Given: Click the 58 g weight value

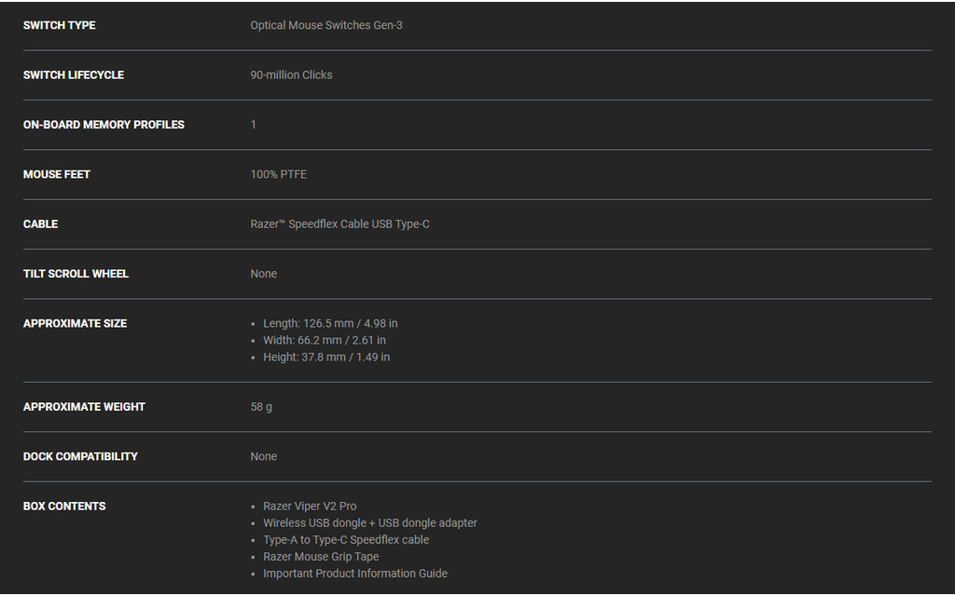Looking at the screenshot, I should click(261, 407).
